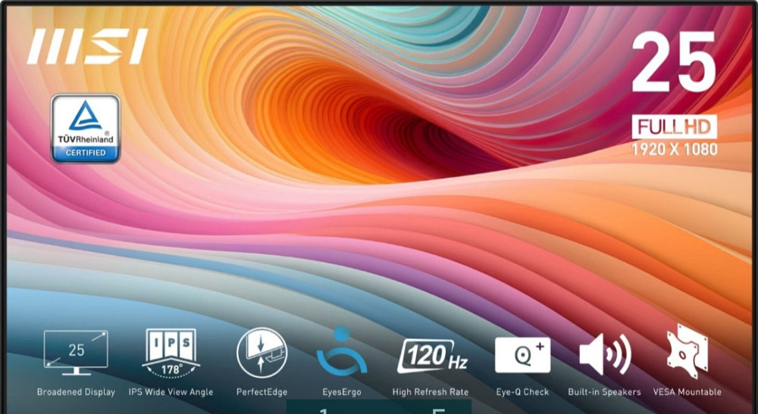Click the "Broadened Display" text label

[76, 392]
